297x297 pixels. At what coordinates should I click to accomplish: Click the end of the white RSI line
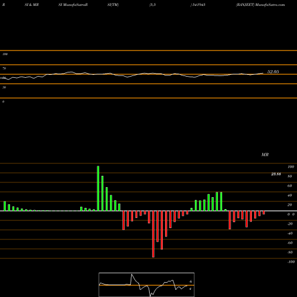(263, 73)
